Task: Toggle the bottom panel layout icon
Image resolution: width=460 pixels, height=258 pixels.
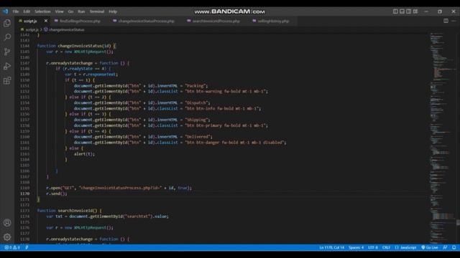Action: (402, 11)
